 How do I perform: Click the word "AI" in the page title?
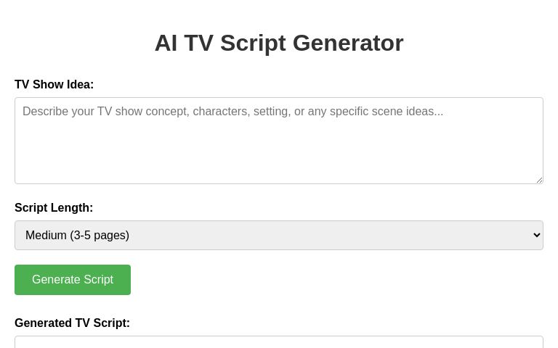[166, 43]
